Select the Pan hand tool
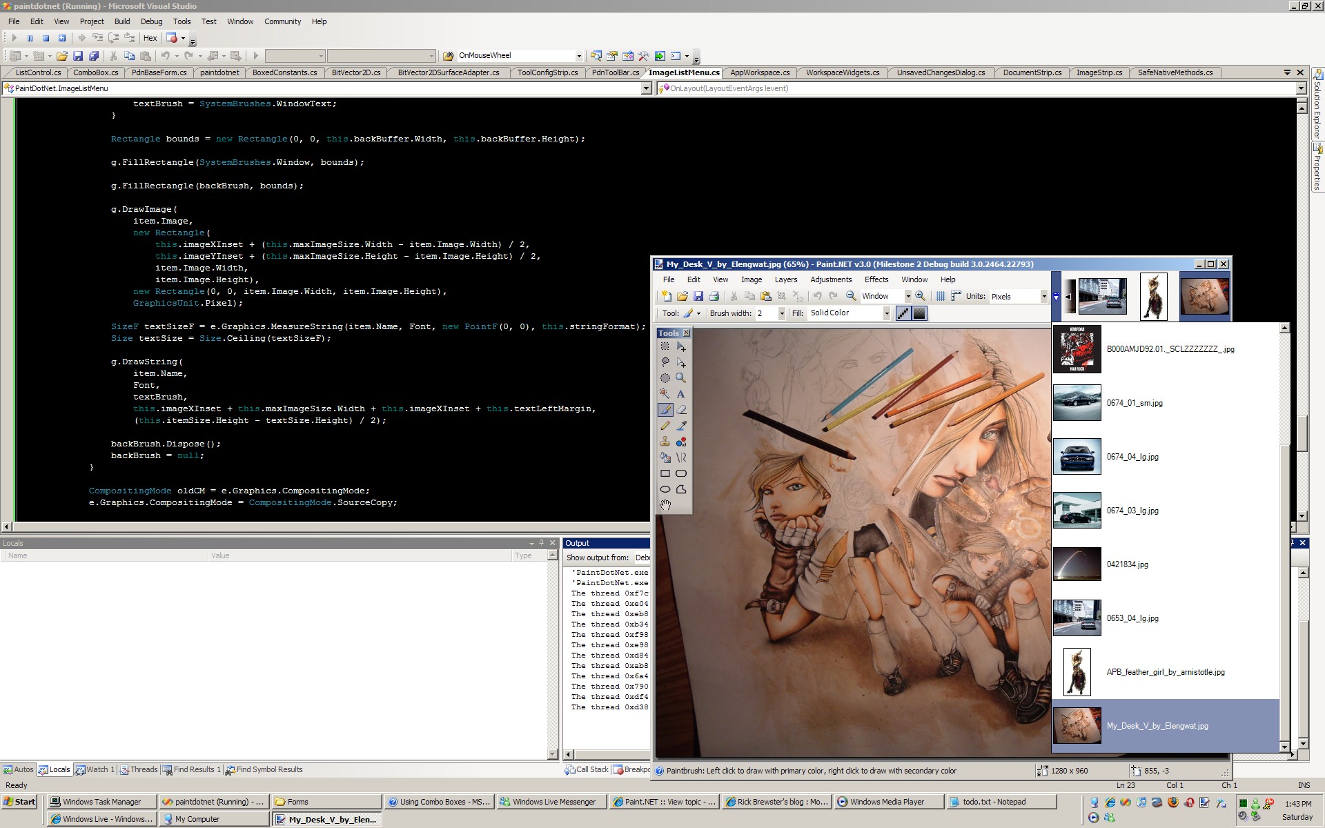Viewport: 1325px width, 828px height. pos(665,505)
